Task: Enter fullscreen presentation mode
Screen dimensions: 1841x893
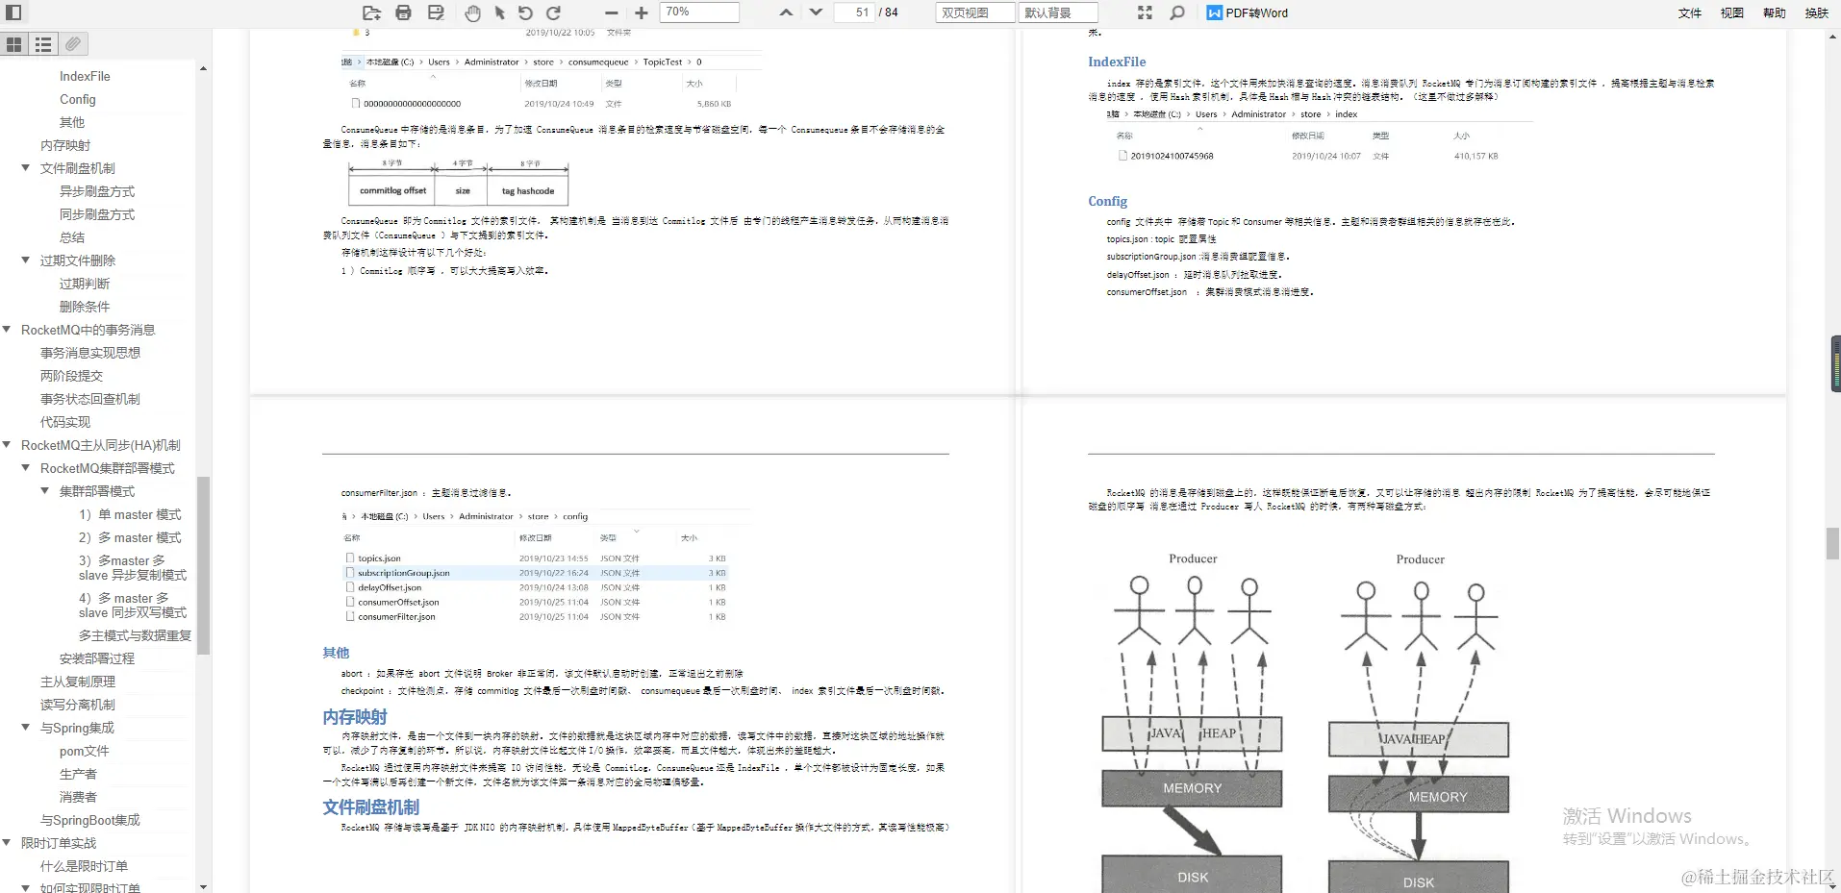Action: point(1145,12)
